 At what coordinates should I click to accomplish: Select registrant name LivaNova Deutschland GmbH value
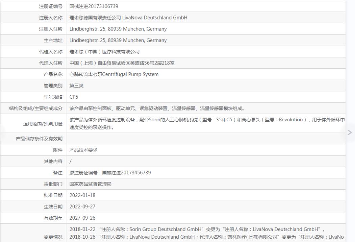coord(128,18)
